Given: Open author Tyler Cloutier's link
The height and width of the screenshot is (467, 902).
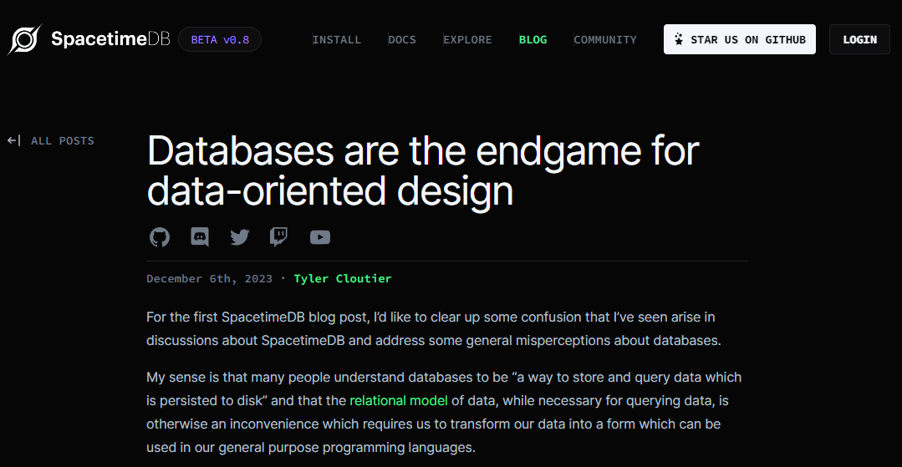Looking at the screenshot, I should (343, 278).
